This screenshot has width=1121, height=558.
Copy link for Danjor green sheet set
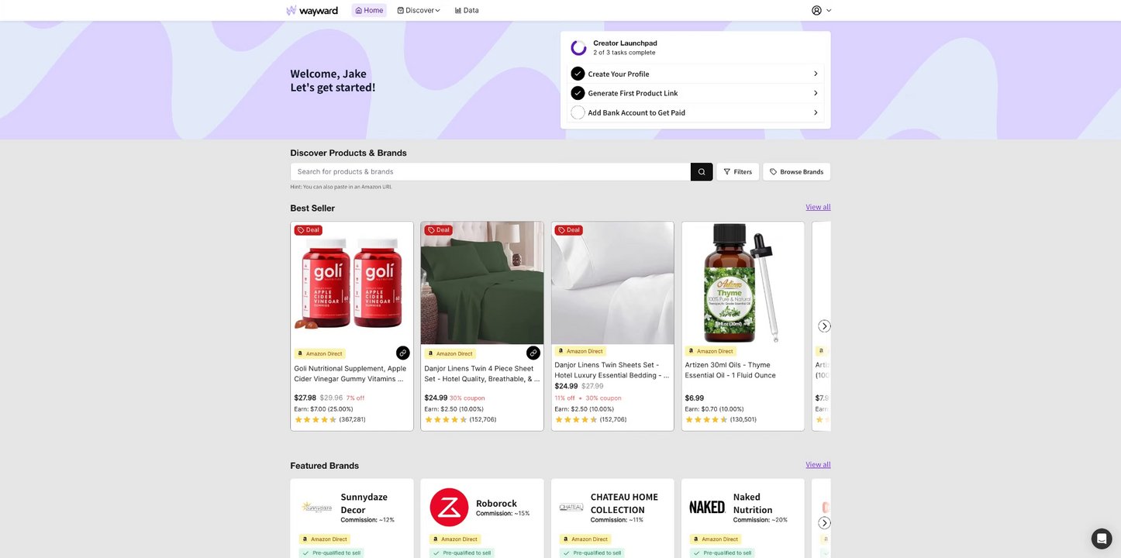coord(533,353)
